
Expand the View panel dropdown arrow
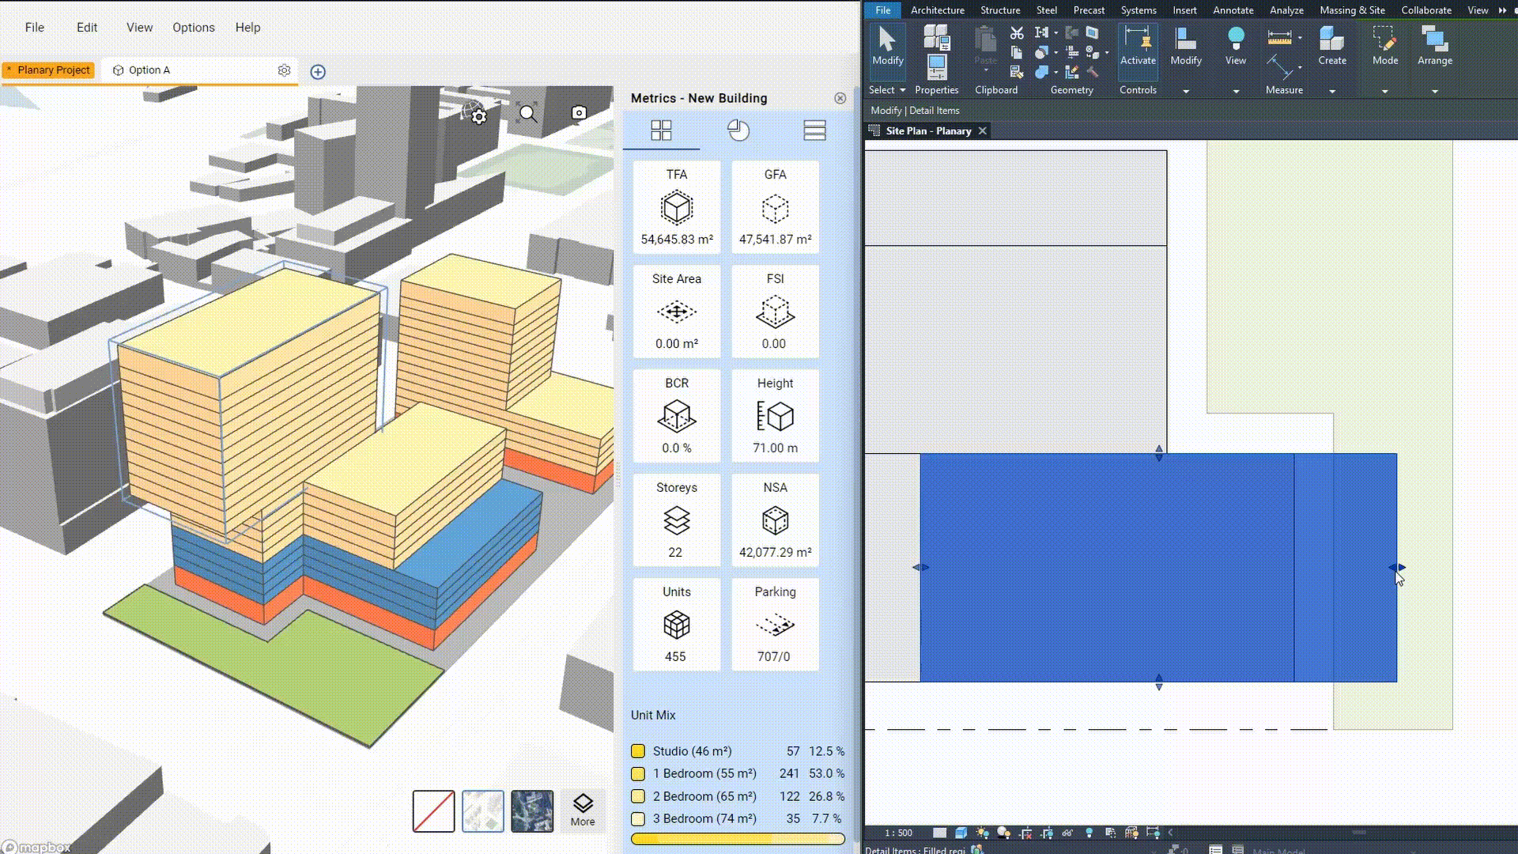(1236, 91)
